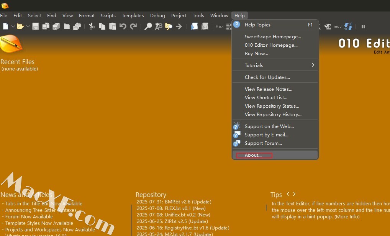Image resolution: width=390 pixels, height=236 pixels.
Task: Click the Find in Files folder icon
Action: [169, 26]
